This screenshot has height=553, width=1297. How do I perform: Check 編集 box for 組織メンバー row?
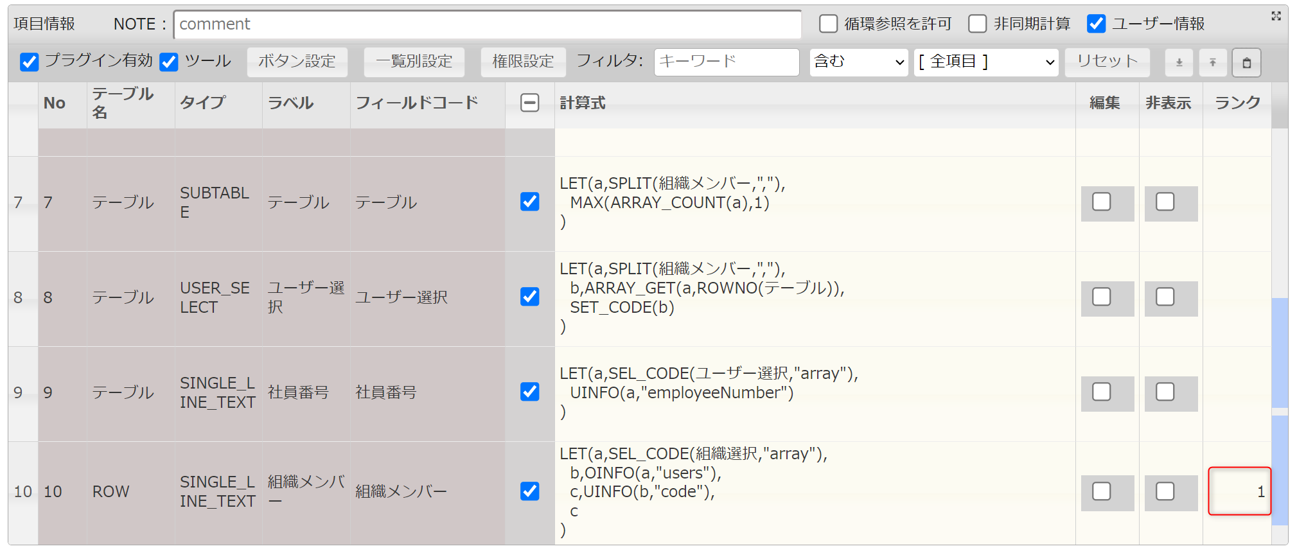[1102, 491]
